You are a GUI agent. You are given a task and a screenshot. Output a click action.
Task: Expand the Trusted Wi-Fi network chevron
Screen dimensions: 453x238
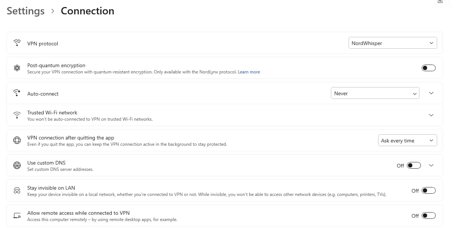(x=431, y=115)
